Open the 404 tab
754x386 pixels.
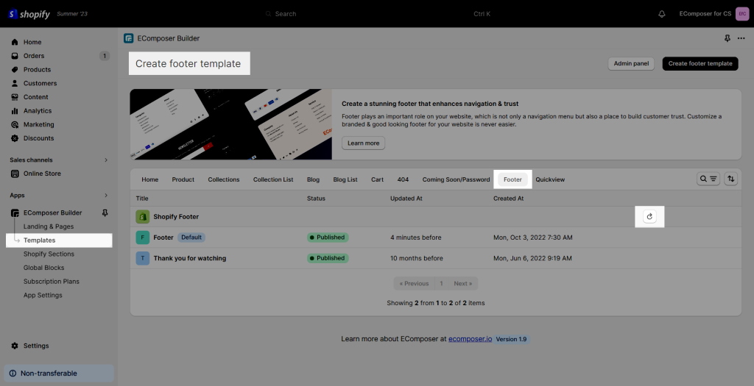coord(403,179)
